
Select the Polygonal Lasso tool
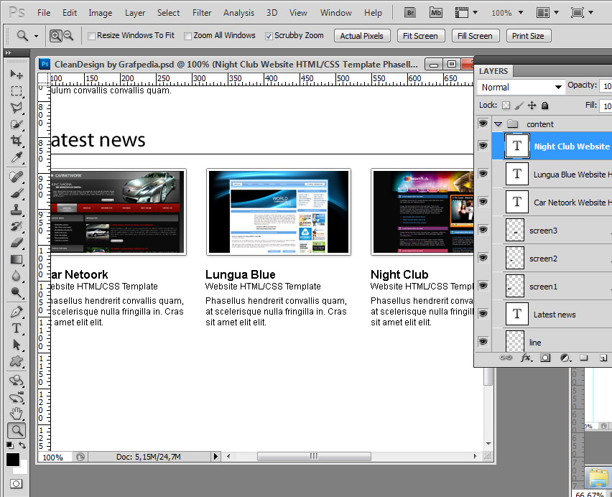[17, 108]
